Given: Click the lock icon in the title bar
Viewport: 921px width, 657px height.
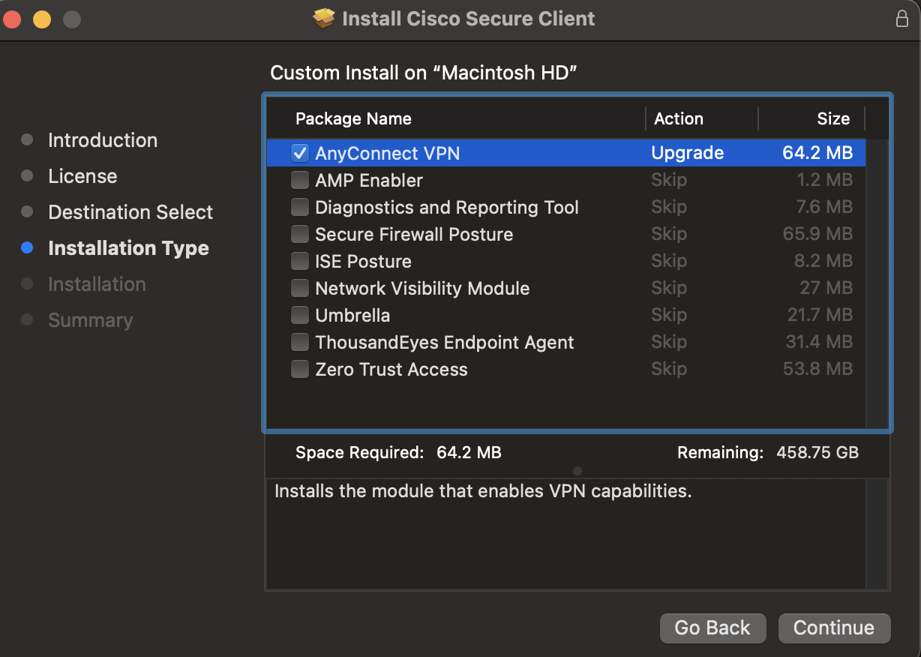Looking at the screenshot, I should point(902,19).
